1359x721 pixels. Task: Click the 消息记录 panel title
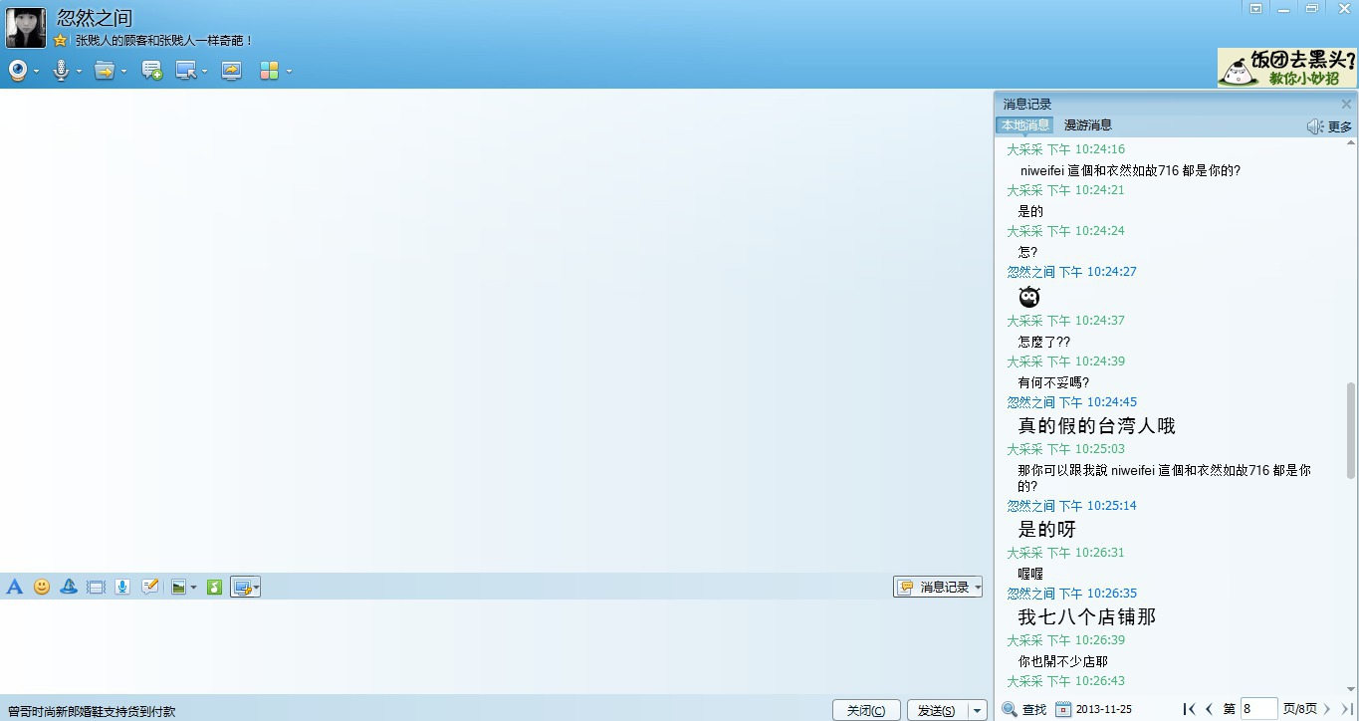[1027, 104]
